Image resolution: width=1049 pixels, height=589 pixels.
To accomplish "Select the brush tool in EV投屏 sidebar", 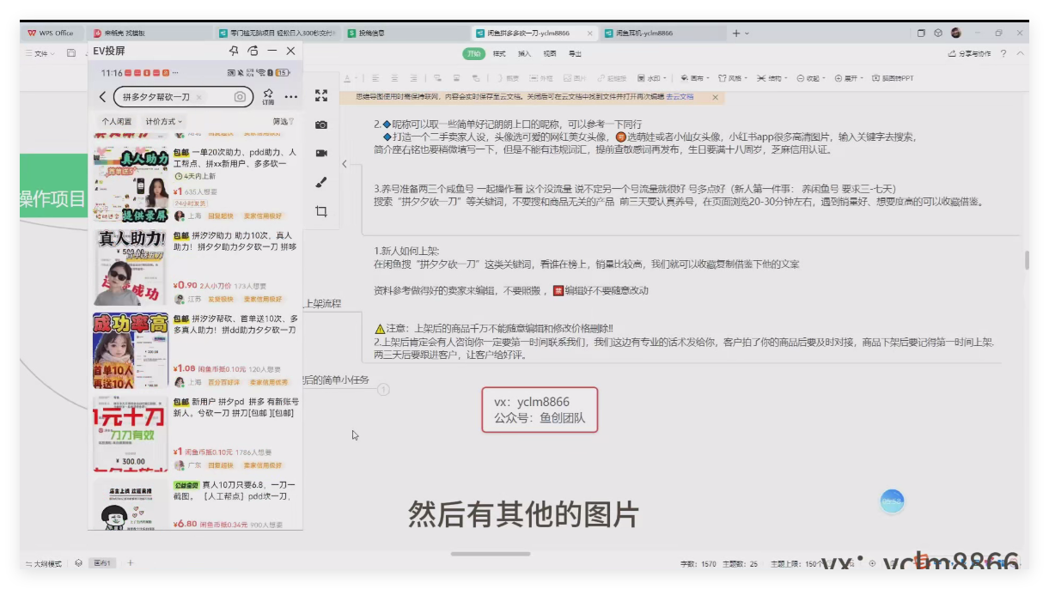I will point(321,182).
